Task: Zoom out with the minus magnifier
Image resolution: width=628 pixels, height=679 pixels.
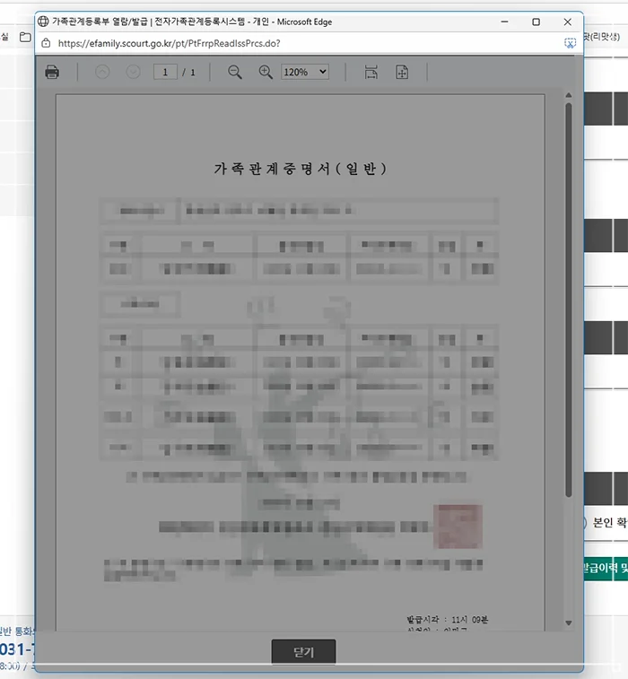Action: [235, 73]
